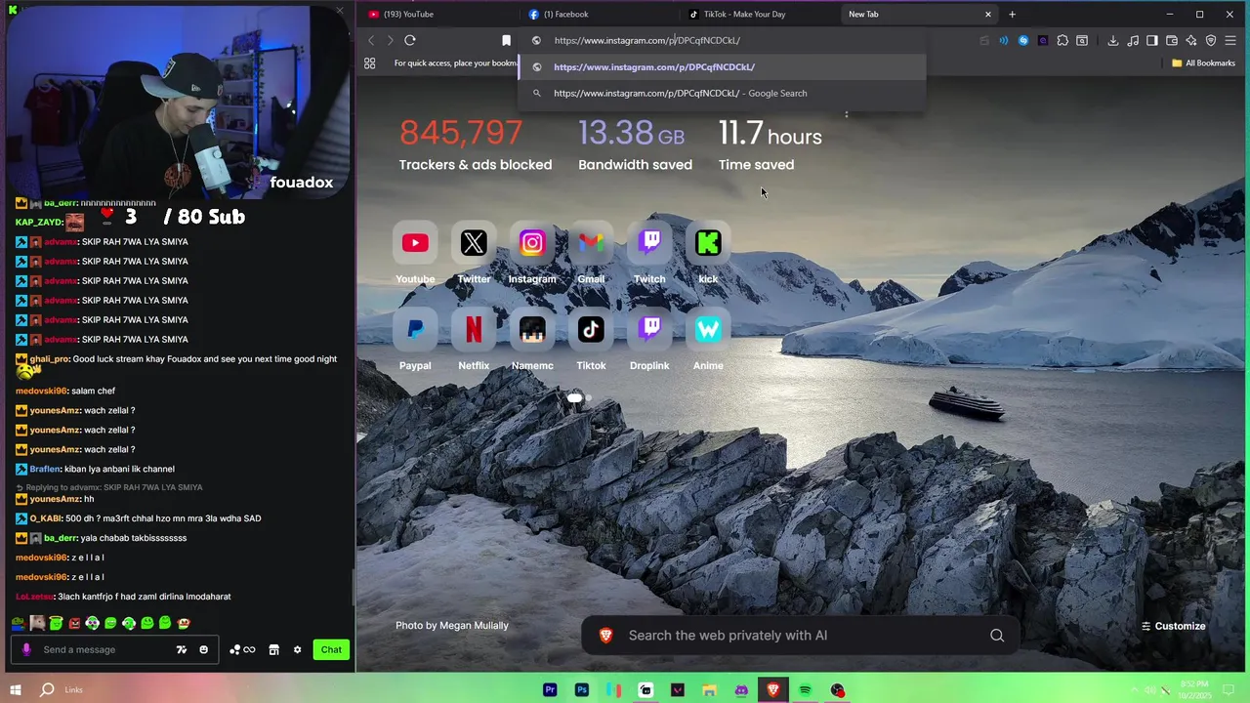Viewport: 1250px width, 703px height.
Task: Open the Brave Wallet icon
Action: (1172, 40)
